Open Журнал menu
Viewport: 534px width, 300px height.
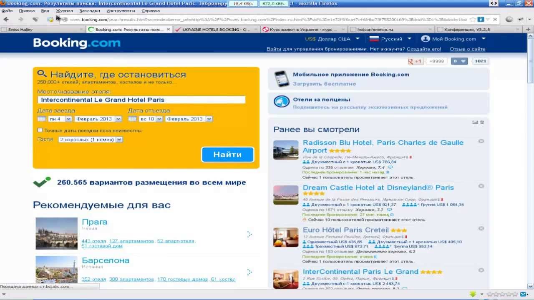point(64,10)
